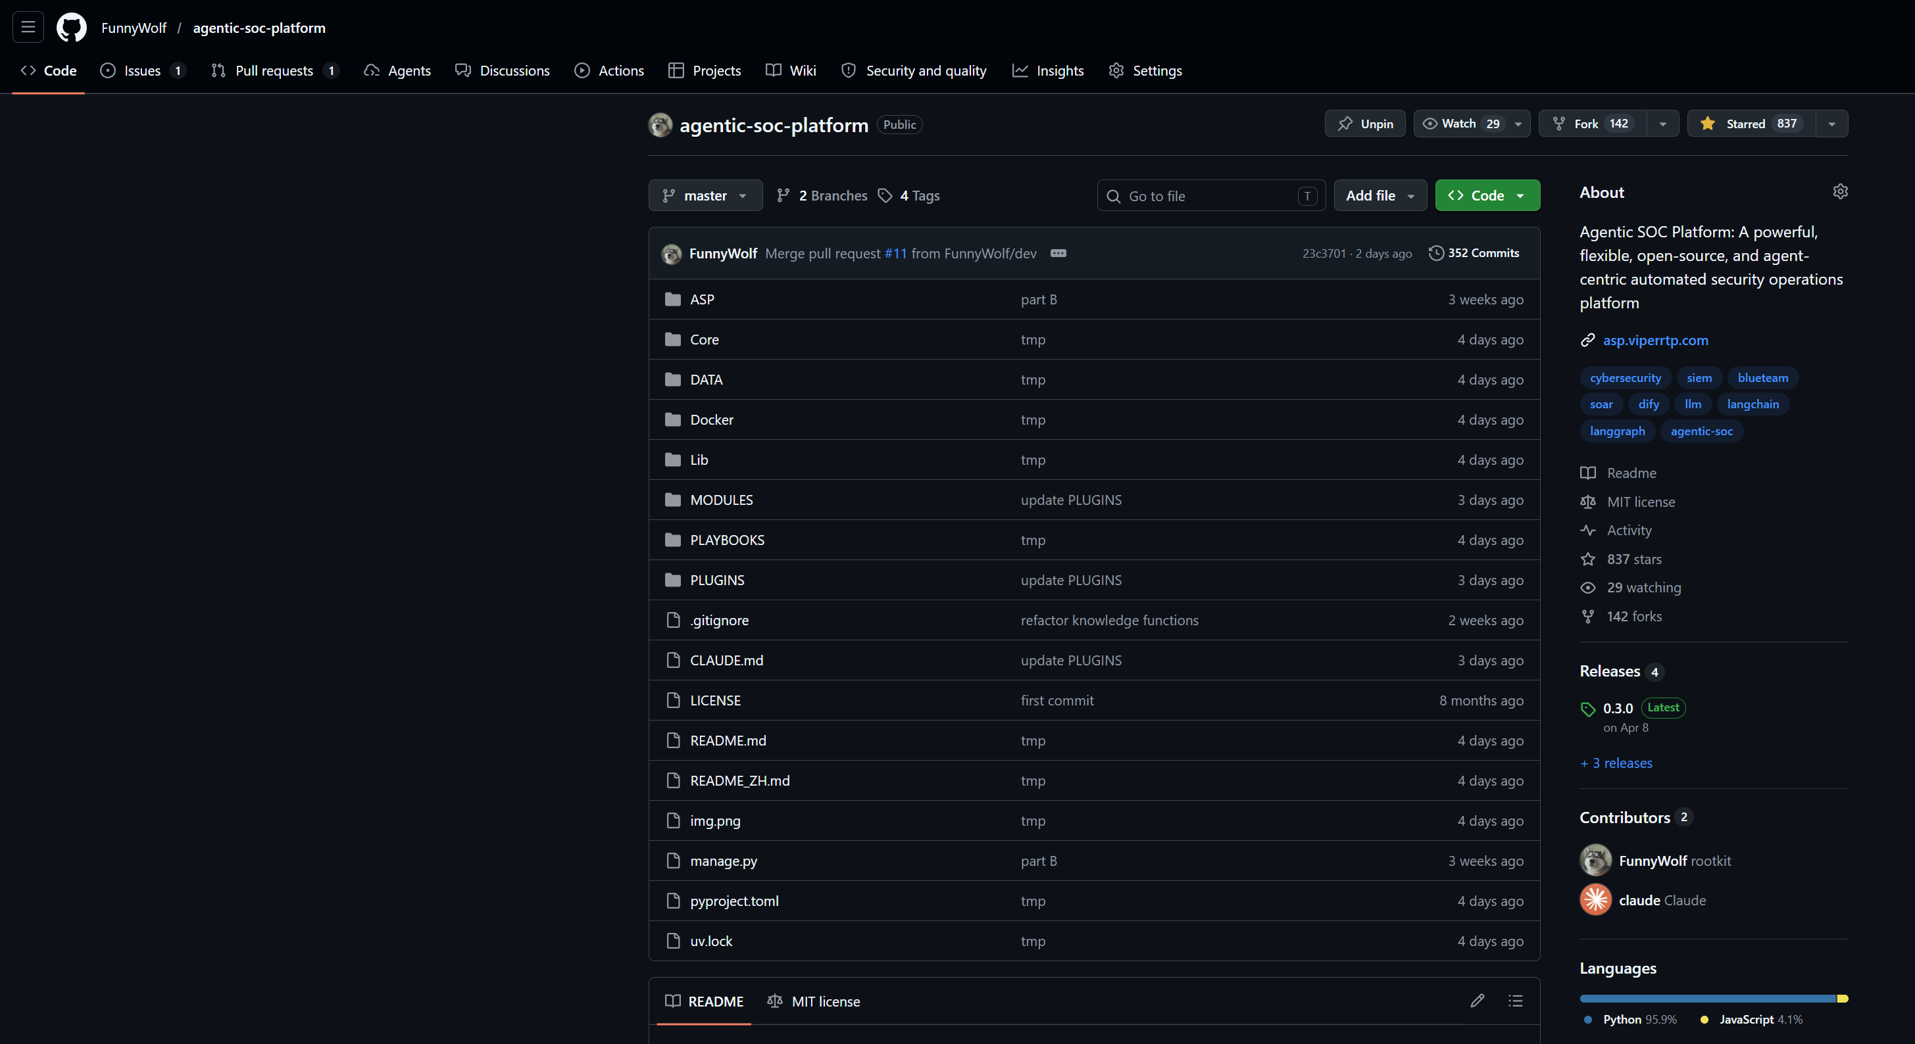
Task: Open pull request #11 link
Action: click(895, 253)
